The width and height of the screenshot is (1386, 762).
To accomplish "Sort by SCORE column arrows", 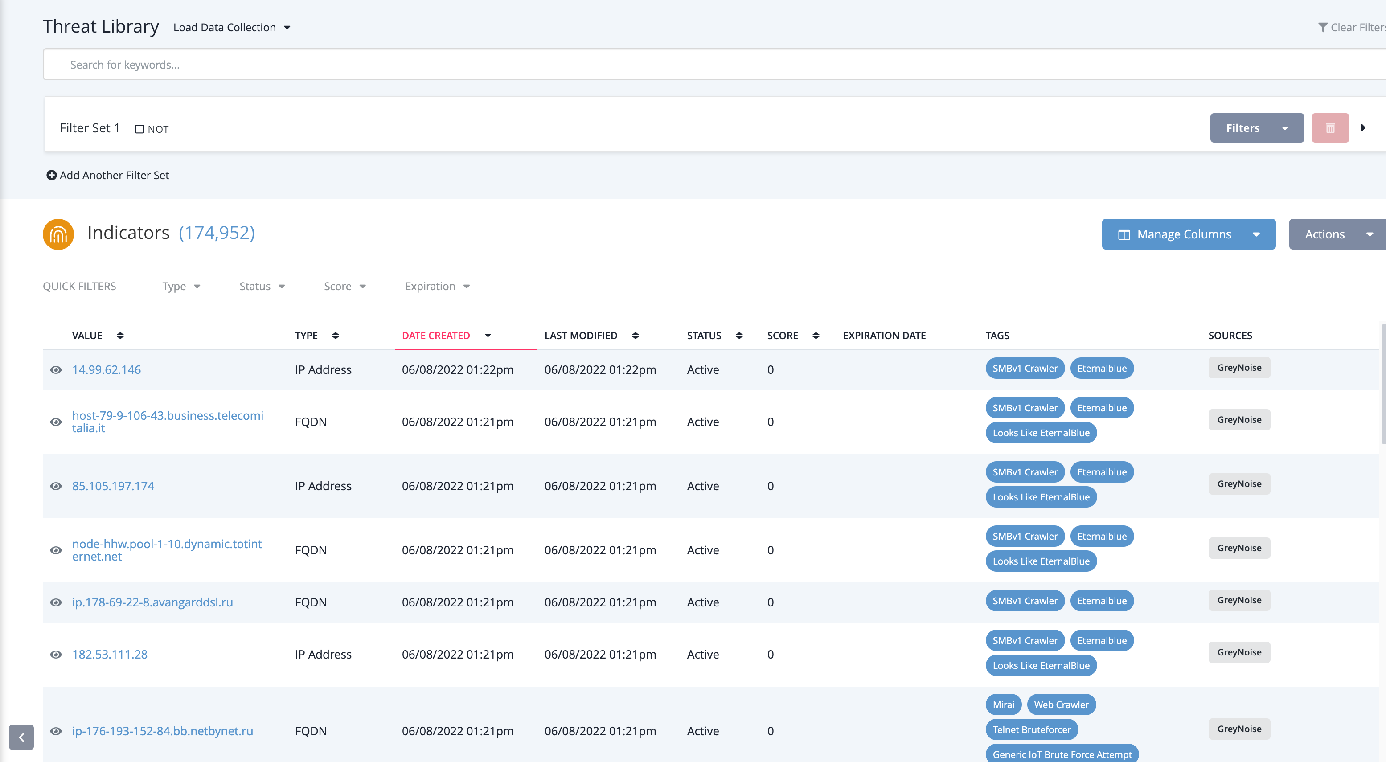I will pos(816,336).
